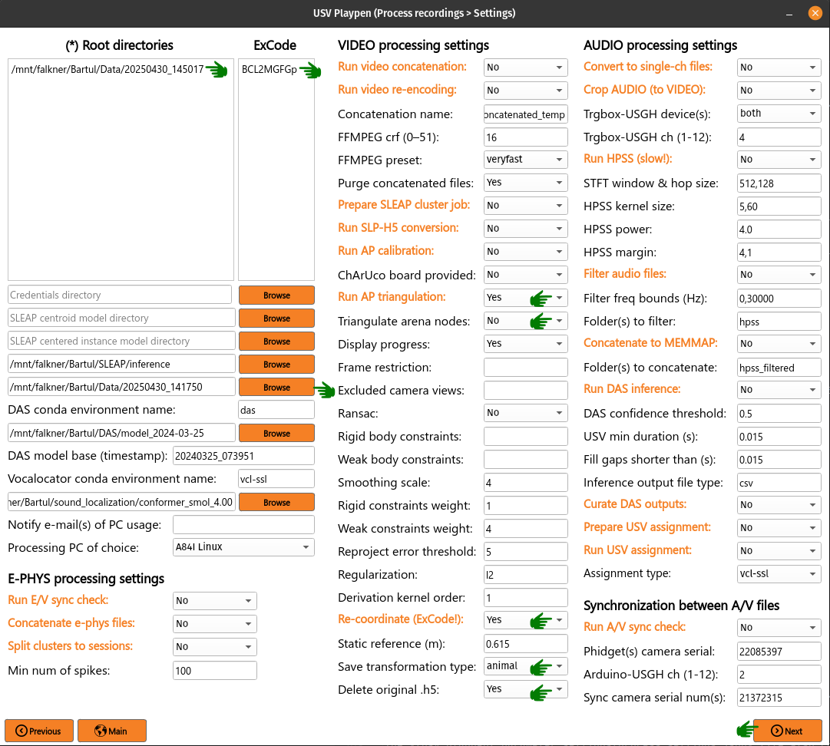Viewport: 830px width, 746px height.
Task: Click Notify e-mail(s) of PC usage field
Action: click(243, 525)
